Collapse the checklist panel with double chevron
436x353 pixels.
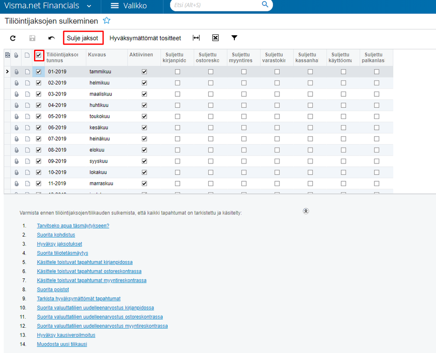[306, 211]
